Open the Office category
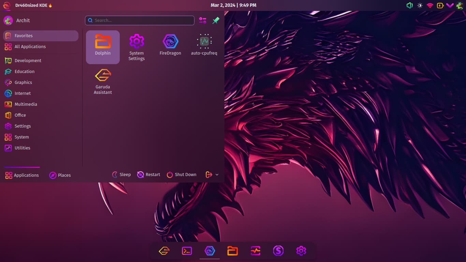The height and width of the screenshot is (262, 466). click(41, 115)
